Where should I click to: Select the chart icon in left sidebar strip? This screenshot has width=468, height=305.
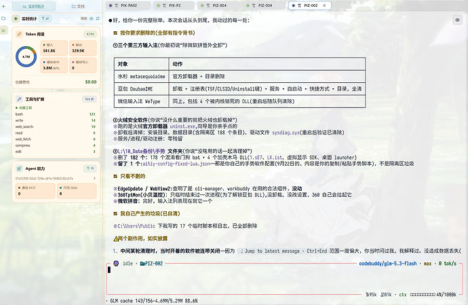(3, 30)
